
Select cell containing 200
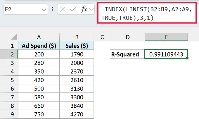[x=39, y=54]
